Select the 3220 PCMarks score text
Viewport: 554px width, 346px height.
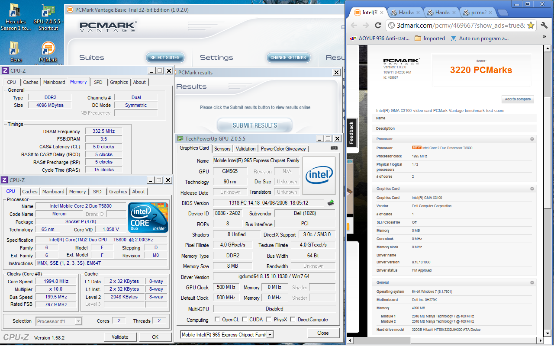(481, 70)
